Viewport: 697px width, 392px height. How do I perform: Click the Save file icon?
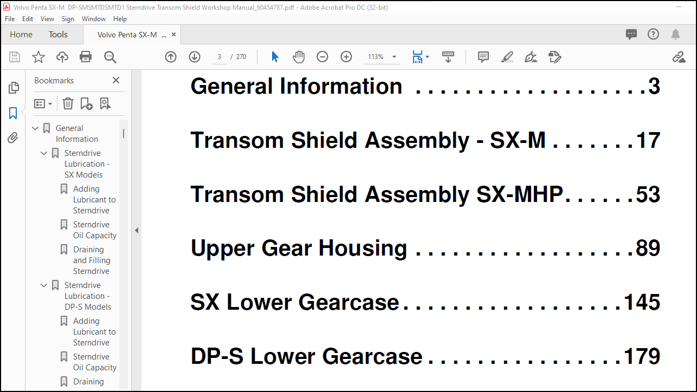15,57
